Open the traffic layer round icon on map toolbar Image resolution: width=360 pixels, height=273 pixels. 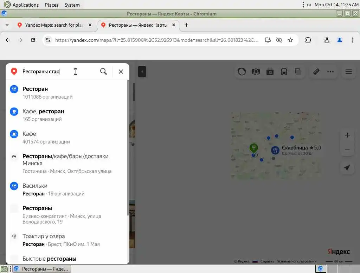(x=242, y=72)
